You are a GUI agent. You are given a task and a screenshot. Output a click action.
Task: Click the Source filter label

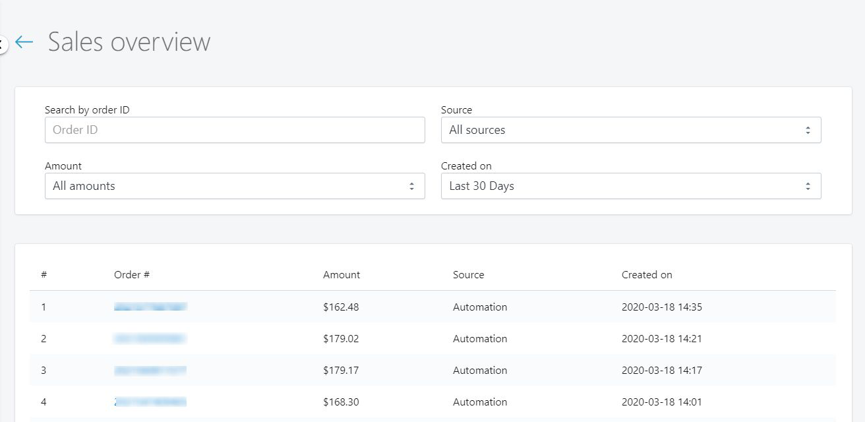point(456,110)
